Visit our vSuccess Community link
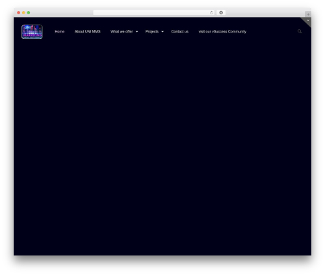 pos(222,32)
